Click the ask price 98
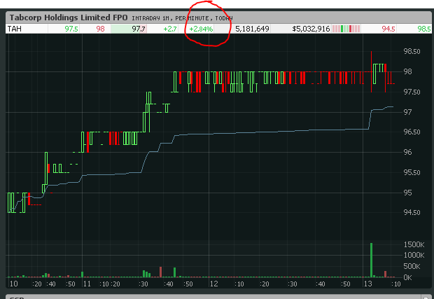434x299 pixels. coord(100,29)
